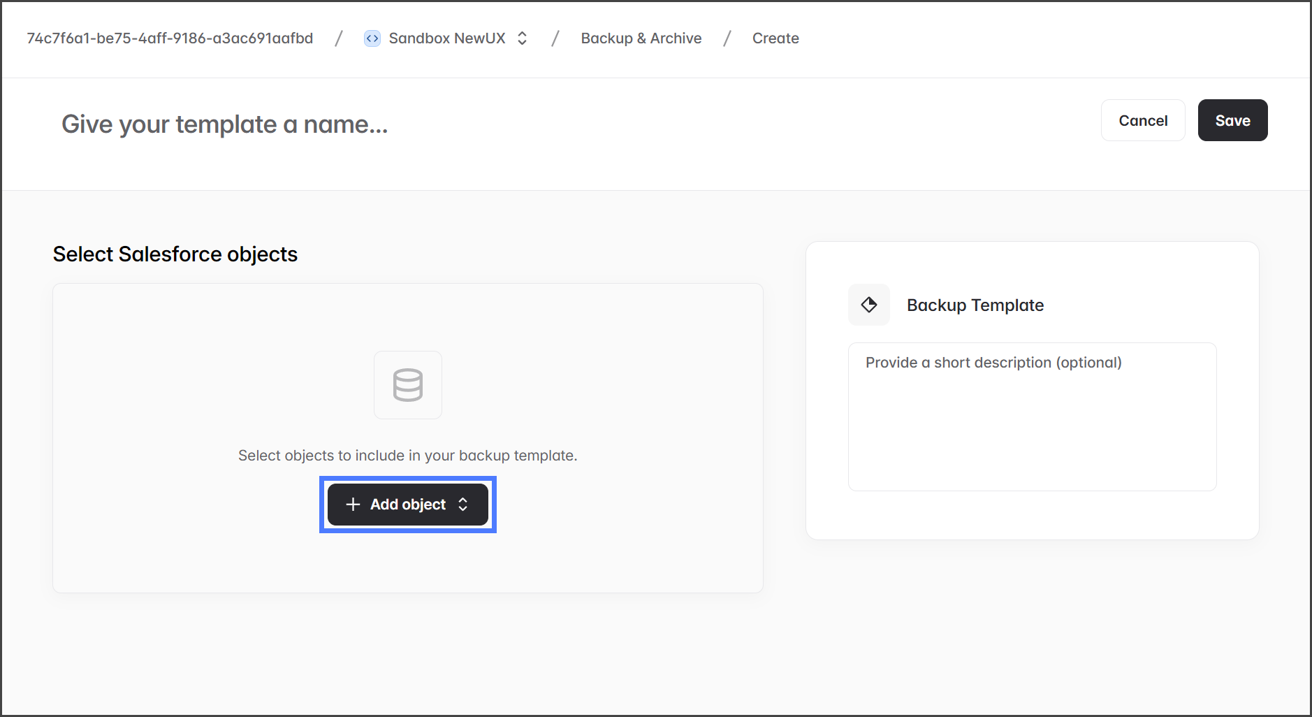Click the slash separator before Create
Image resolution: width=1312 pixels, height=717 pixels.
coord(727,38)
